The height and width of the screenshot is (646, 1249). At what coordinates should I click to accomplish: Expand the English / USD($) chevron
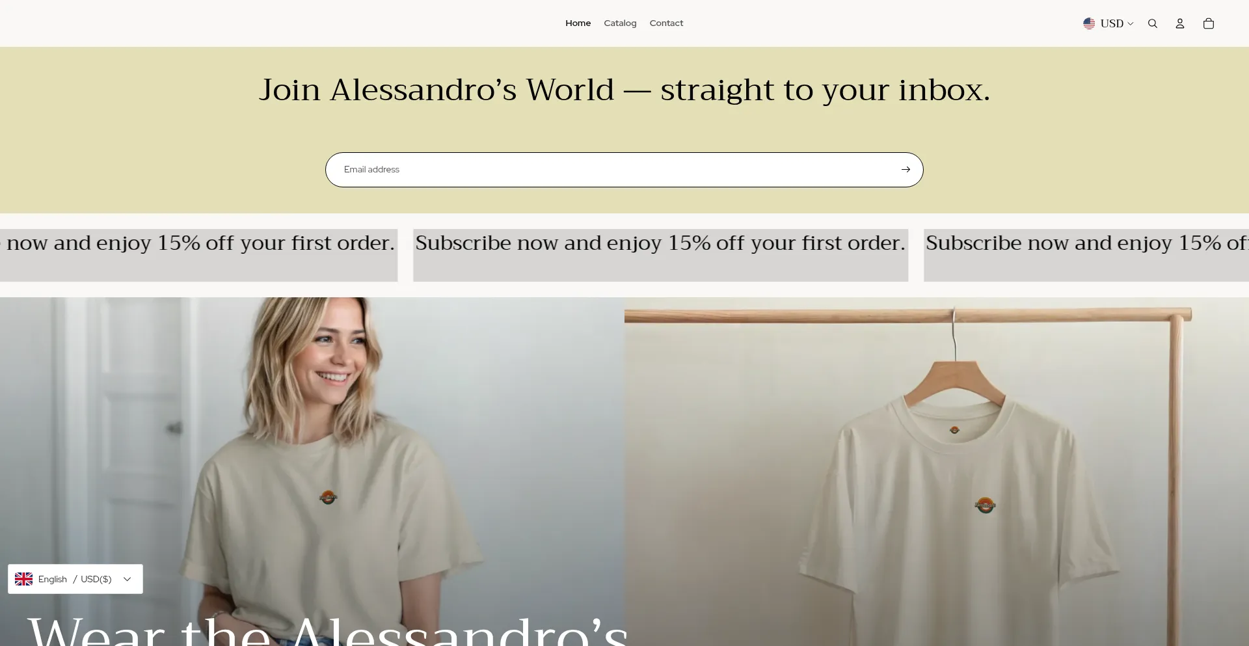127,579
